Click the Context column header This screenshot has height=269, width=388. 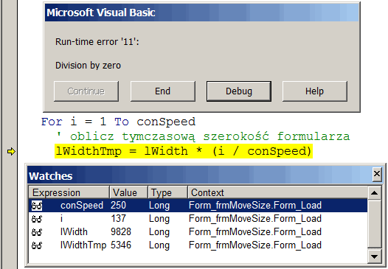coord(277,192)
